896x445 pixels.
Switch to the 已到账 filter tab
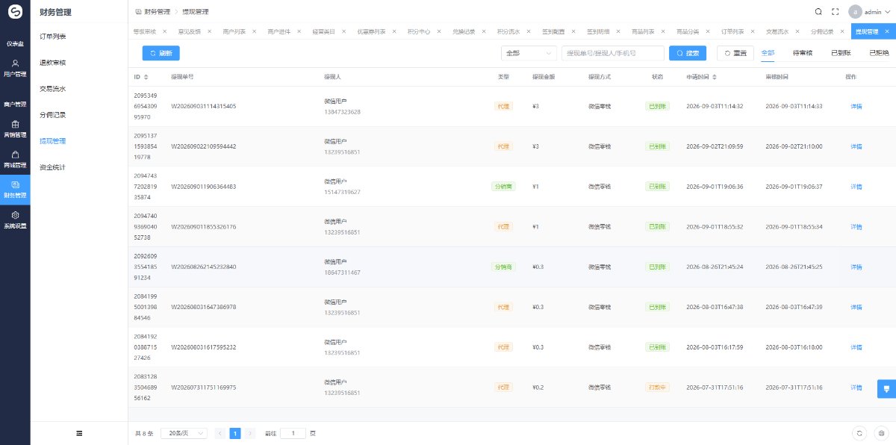click(x=841, y=53)
